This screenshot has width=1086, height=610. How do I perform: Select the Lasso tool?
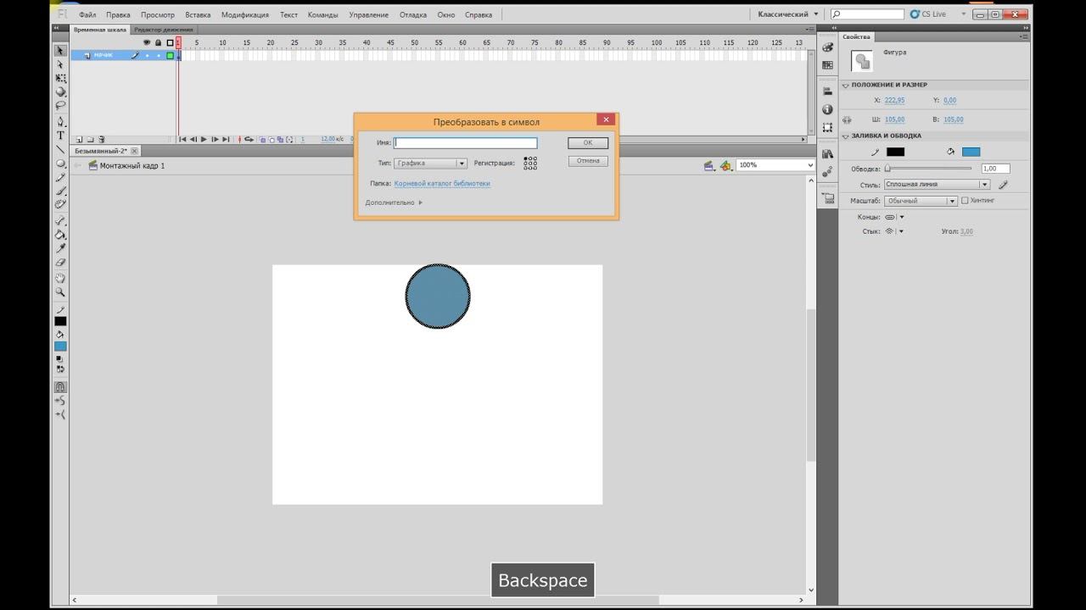[x=60, y=106]
